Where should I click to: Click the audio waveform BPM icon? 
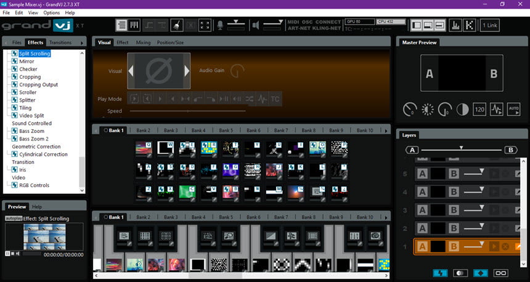coord(497,110)
